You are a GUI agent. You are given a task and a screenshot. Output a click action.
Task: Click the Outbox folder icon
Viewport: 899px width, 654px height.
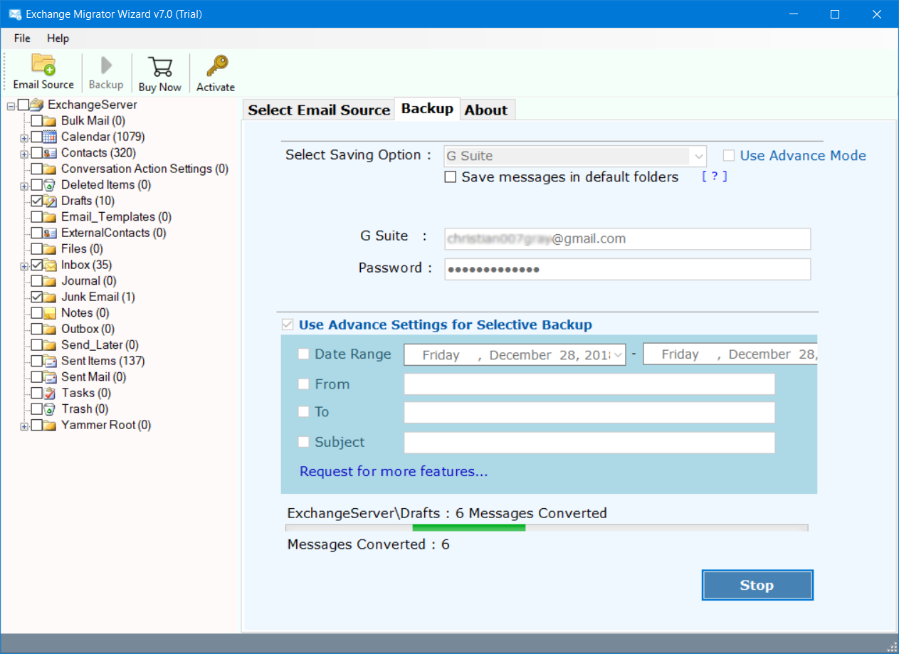(50, 329)
